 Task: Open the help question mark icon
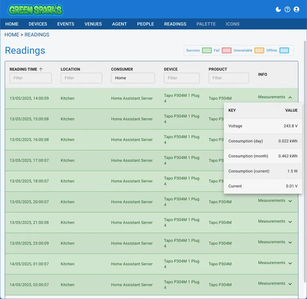[287, 9]
